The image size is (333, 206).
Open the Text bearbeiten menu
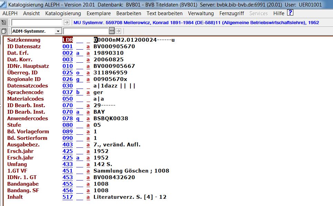164,13
